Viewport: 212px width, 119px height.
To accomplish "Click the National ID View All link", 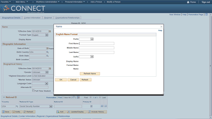I will [67, 98].
